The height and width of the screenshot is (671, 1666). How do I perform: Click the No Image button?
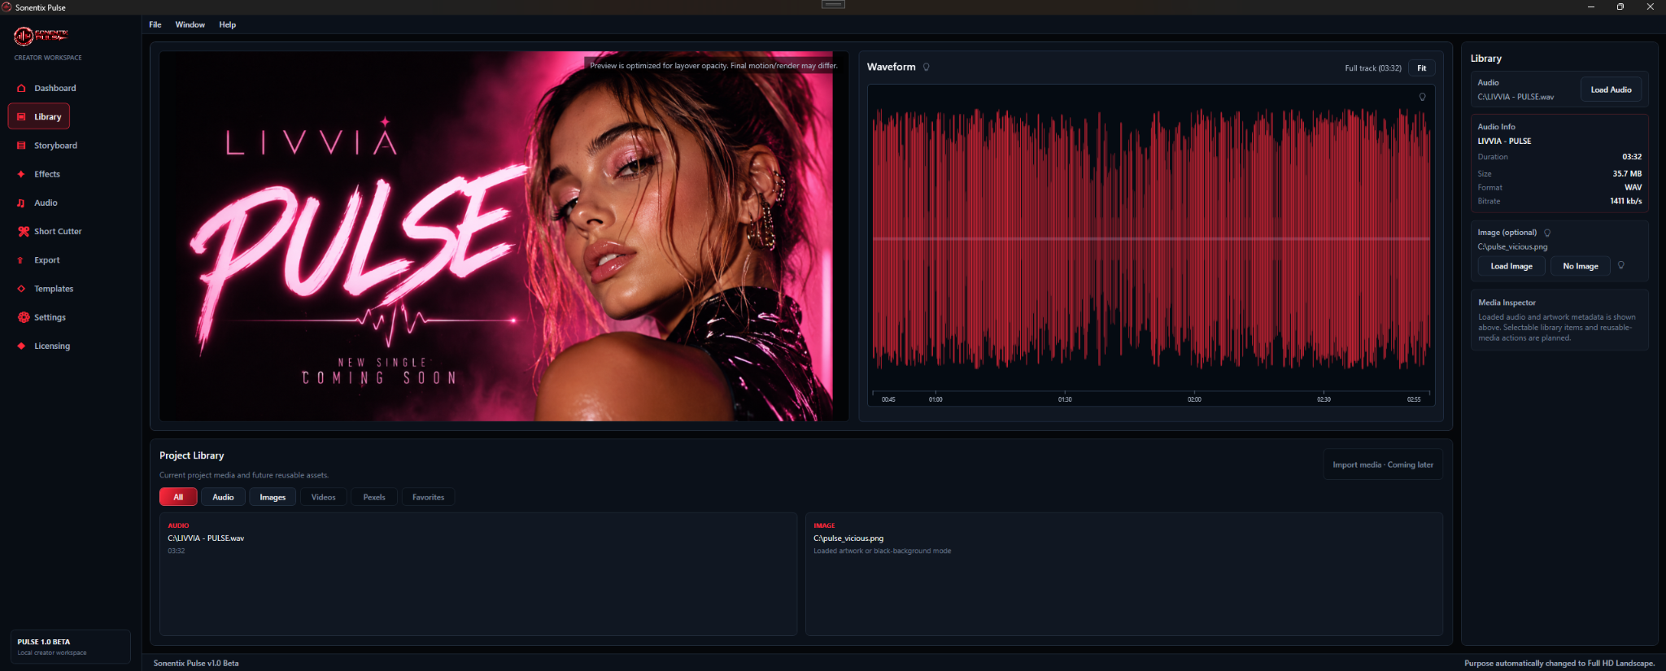(x=1581, y=266)
